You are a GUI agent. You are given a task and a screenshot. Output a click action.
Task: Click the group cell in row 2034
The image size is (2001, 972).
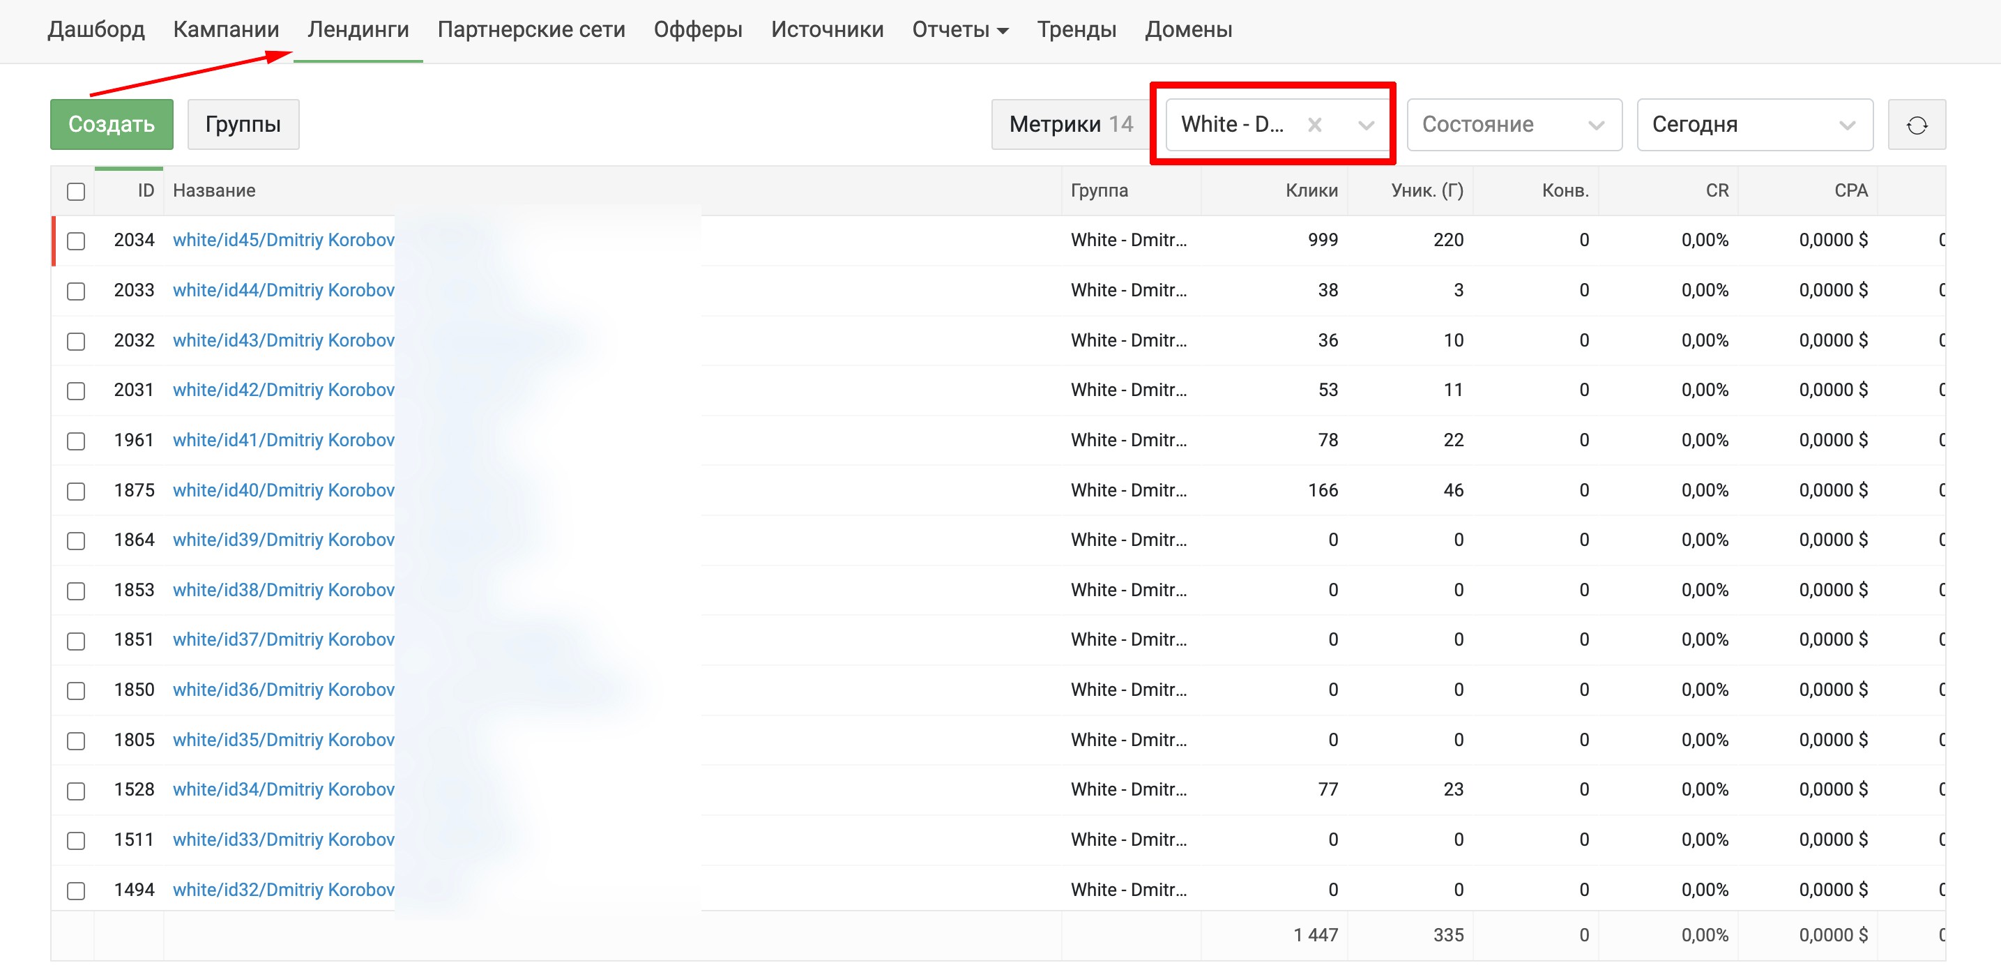(1129, 240)
